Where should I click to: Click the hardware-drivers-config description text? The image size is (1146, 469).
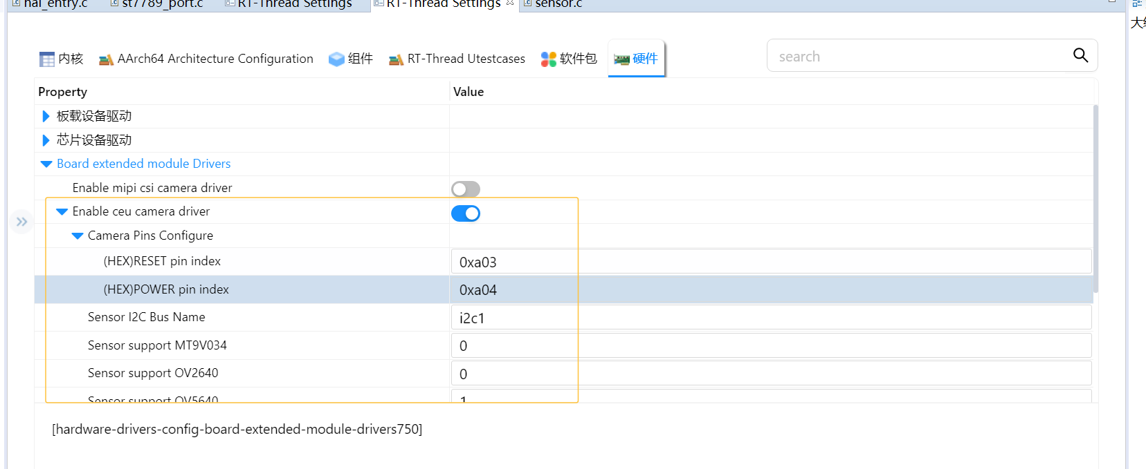(237, 429)
